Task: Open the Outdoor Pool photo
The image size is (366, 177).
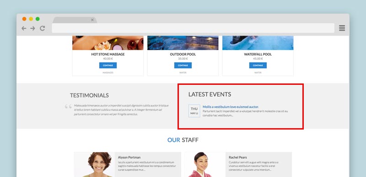Action: (x=183, y=43)
